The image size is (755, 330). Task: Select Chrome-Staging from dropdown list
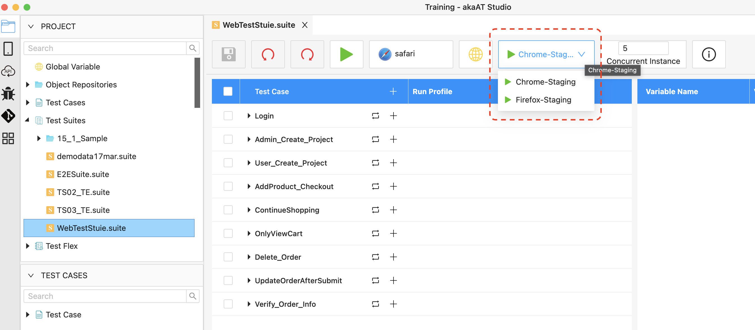point(546,82)
